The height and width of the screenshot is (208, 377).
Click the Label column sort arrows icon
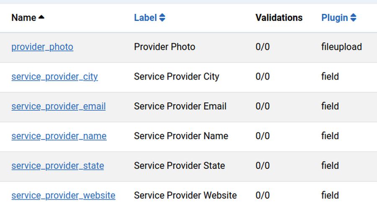162,18
